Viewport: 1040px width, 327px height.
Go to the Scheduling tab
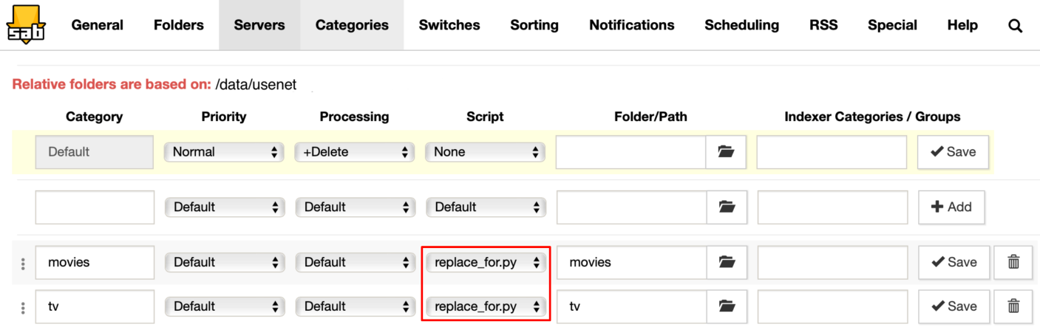(741, 25)
